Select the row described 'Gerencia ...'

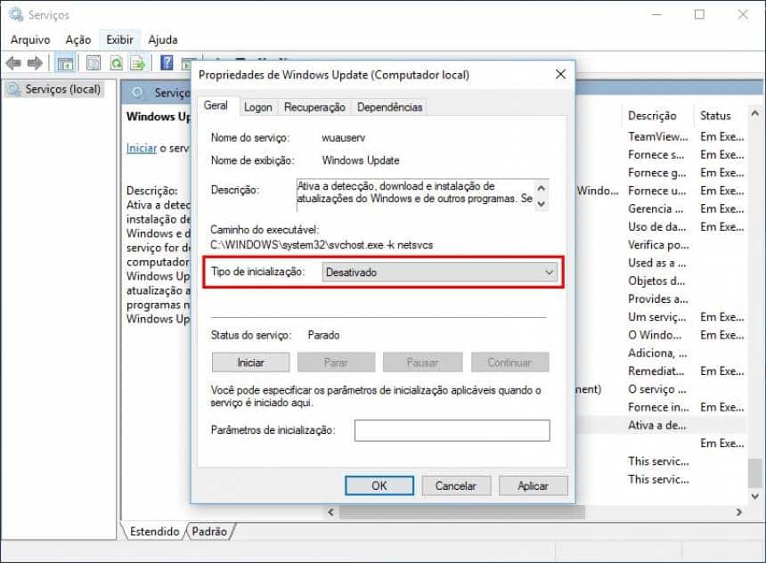tap(656, 209)
